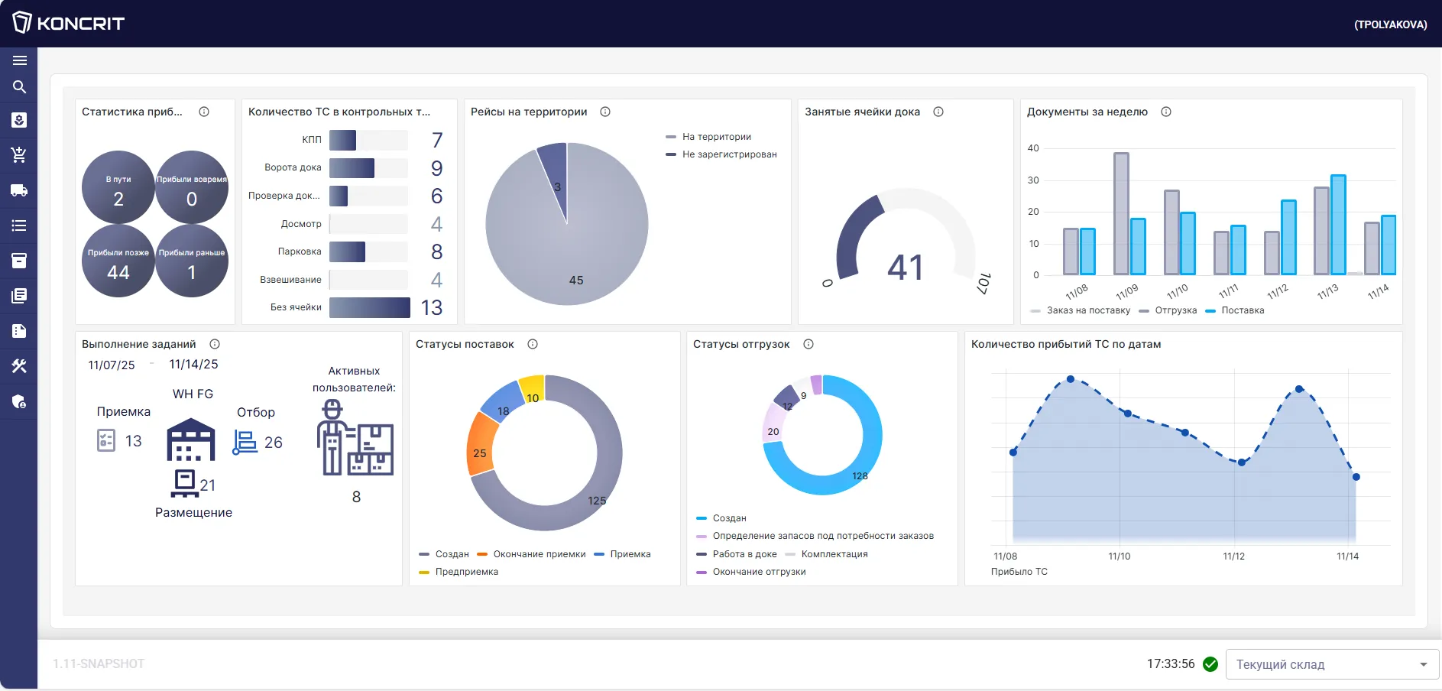
Task: Open the security shield icon in sidebar
Action: pos(19,401)
